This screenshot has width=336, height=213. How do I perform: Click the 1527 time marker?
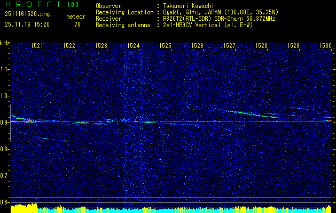point(229,45)
